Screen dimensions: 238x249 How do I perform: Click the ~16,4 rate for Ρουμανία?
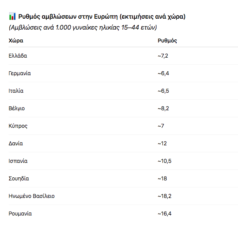(x=165, y=214)
